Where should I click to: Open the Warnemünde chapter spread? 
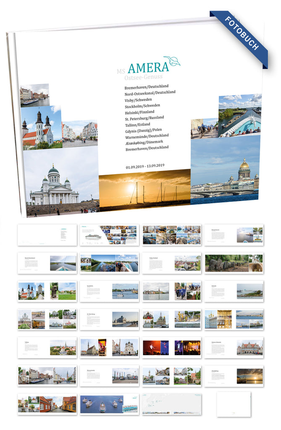[109, 376]
